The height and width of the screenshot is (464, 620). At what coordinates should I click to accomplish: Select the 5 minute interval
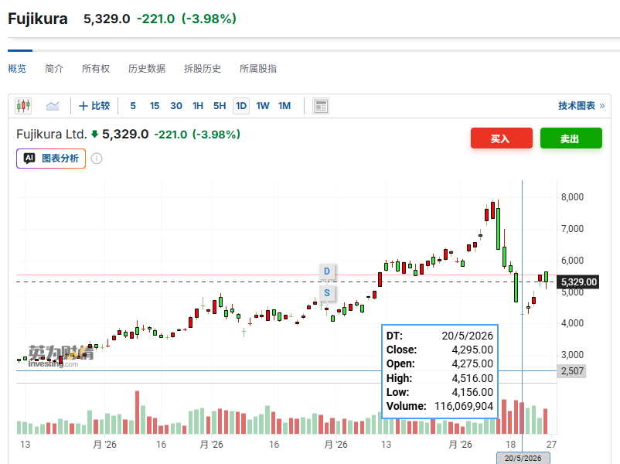(133, 106)
